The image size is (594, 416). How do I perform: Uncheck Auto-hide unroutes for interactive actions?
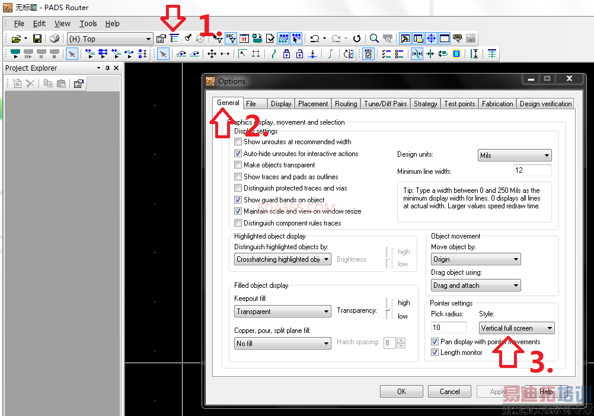[238, 154]
